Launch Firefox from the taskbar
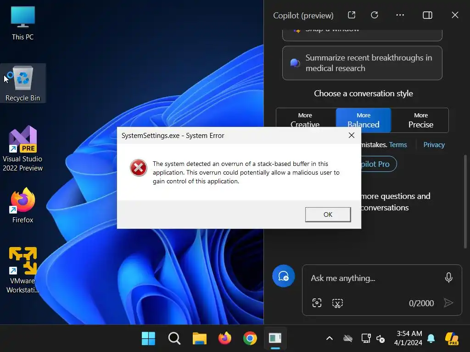This screenshot has height=352, width=470. (225, 339)
